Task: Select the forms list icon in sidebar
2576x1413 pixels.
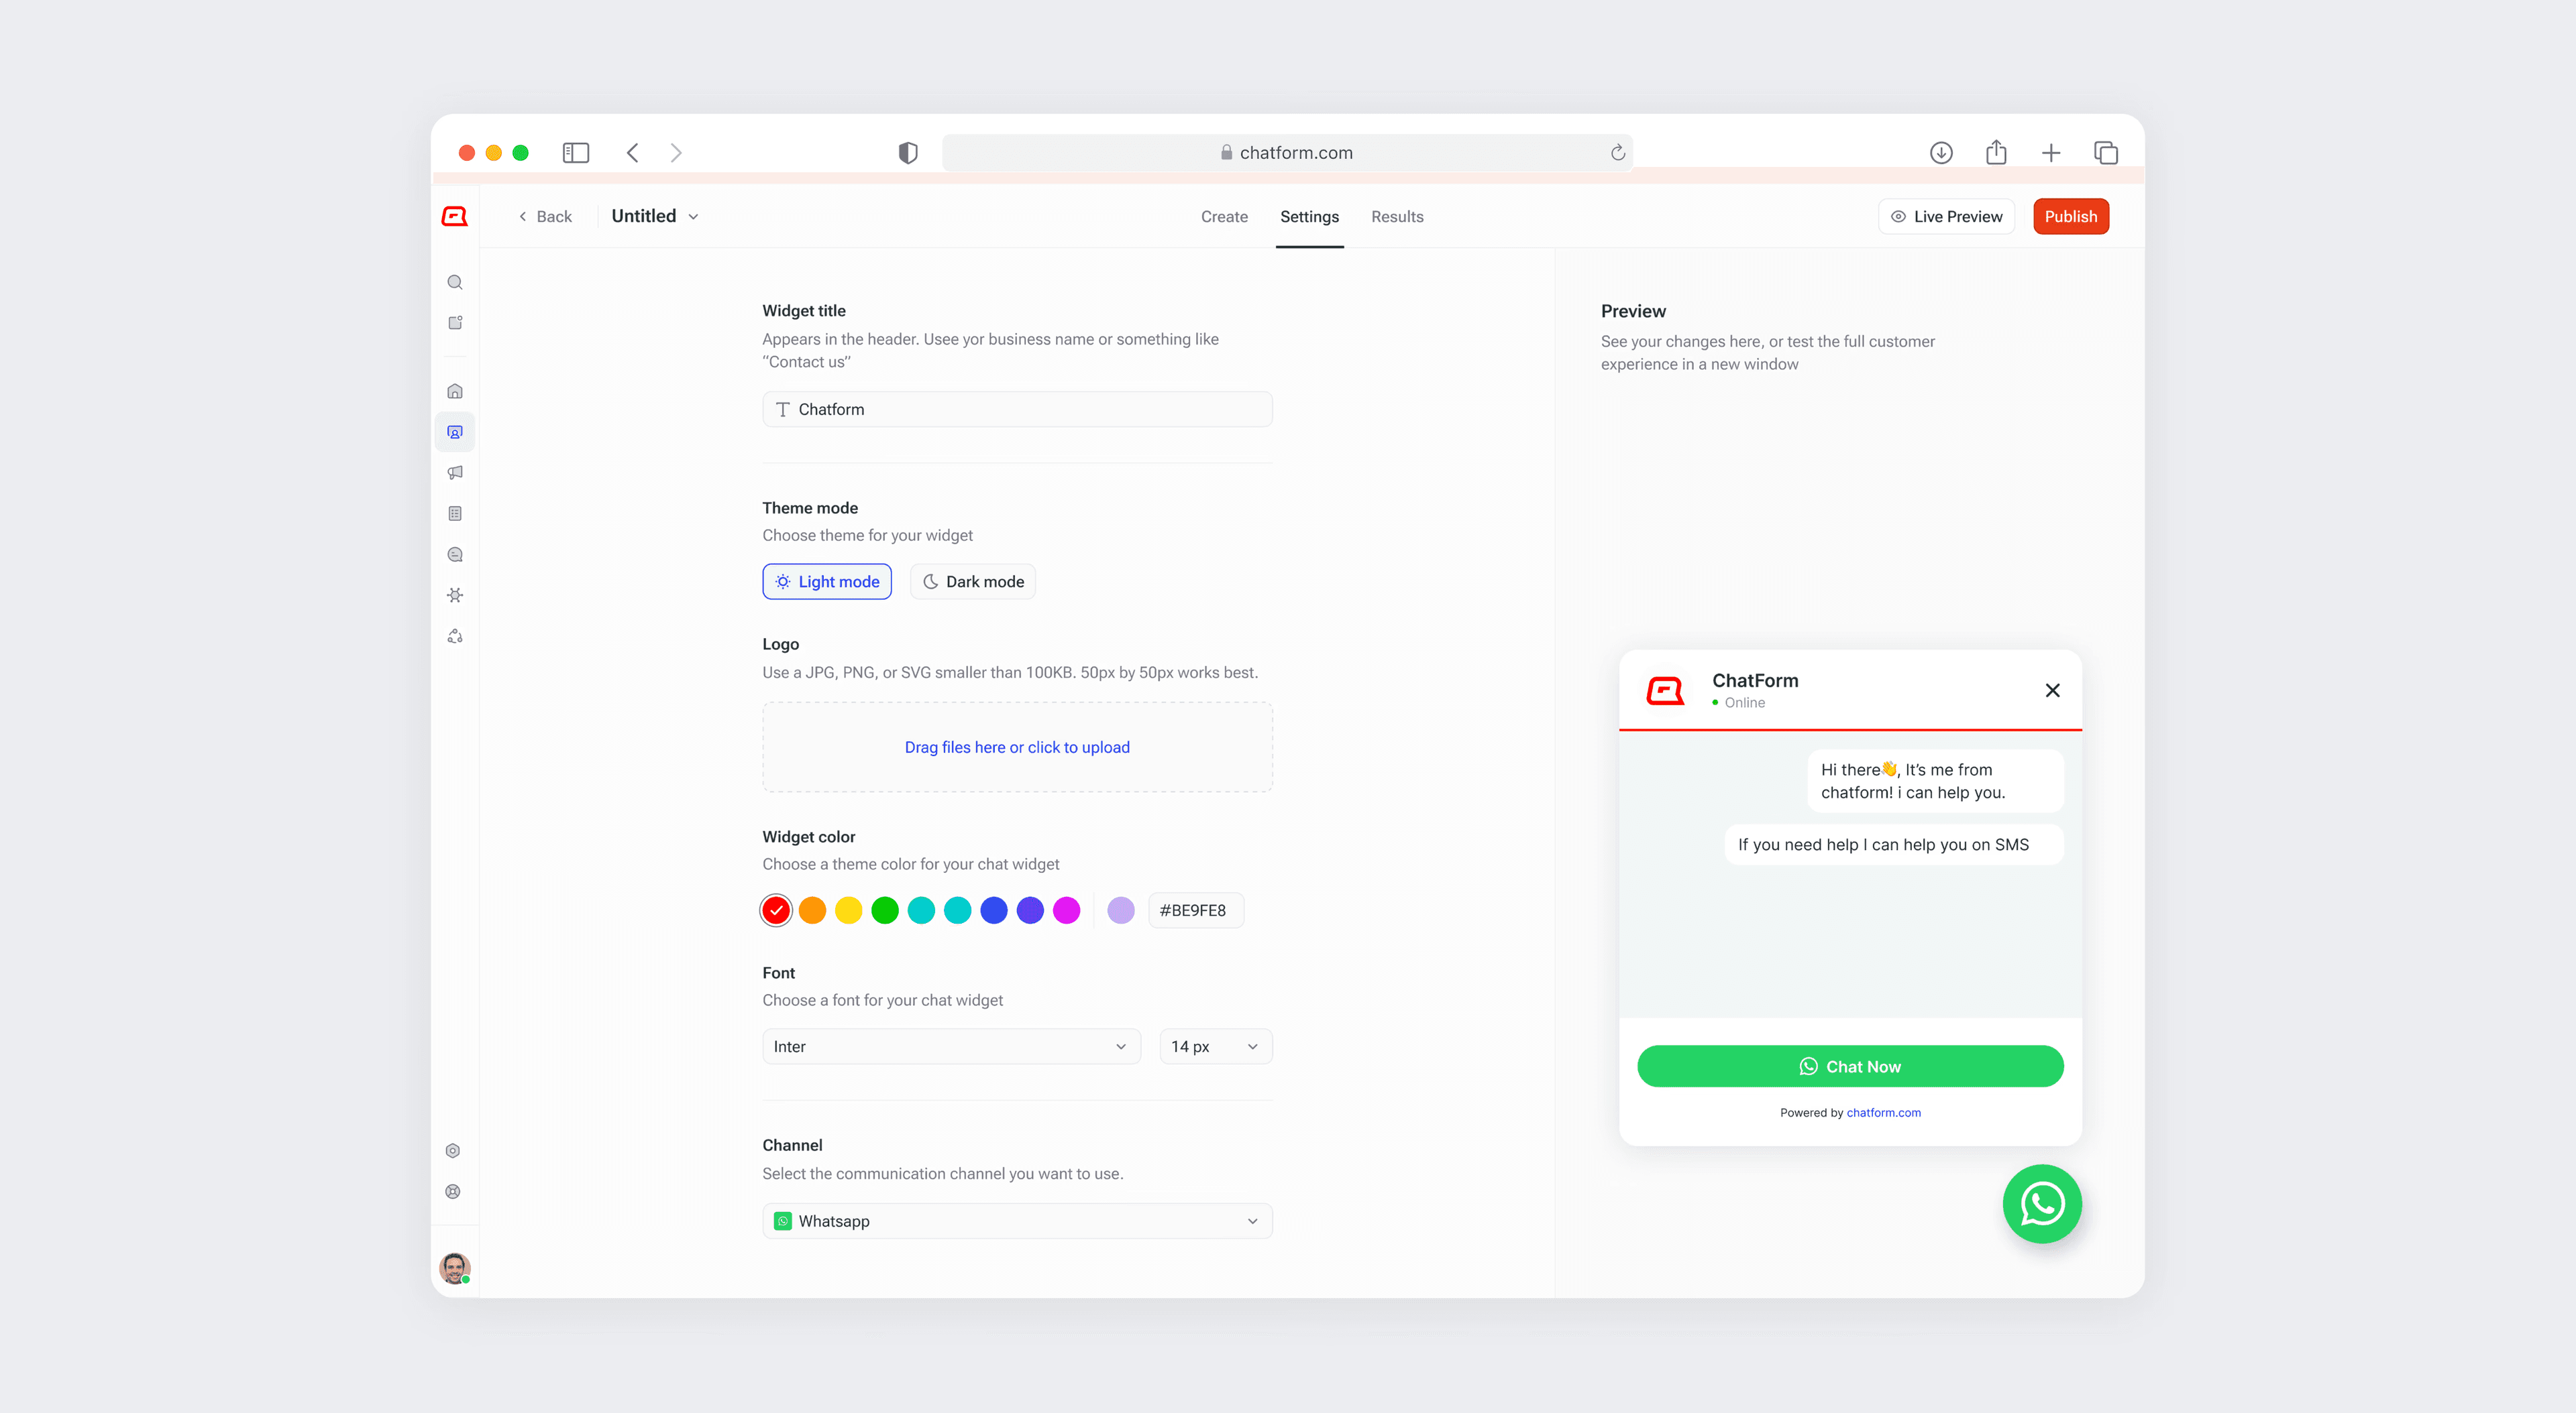Action: pos(455,513)
